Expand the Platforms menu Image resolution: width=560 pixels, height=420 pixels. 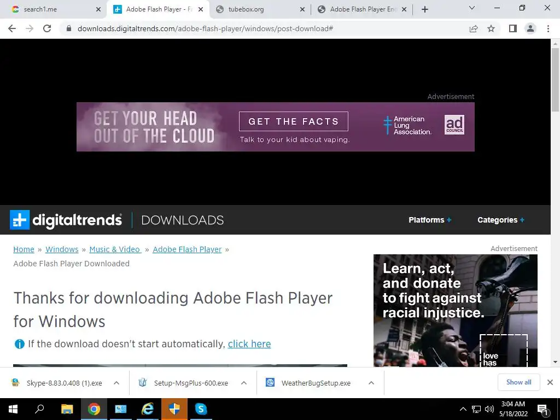pyautogui.click(x=430, y=220)
